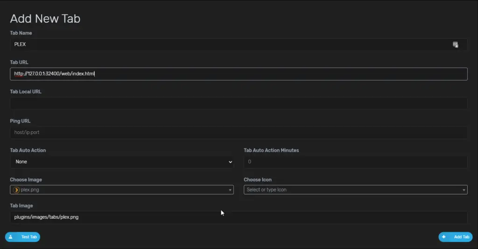Viewport: 478px width, 249px height.
Task: Click the Test Tab button
Action: [x=22, y=237]
